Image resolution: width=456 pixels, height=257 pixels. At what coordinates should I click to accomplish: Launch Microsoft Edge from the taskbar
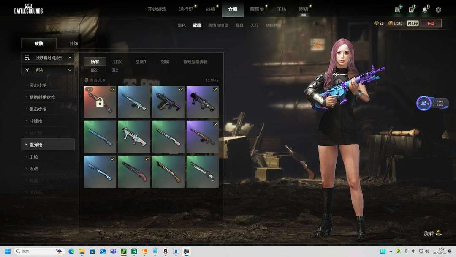(x=71, y=251)
